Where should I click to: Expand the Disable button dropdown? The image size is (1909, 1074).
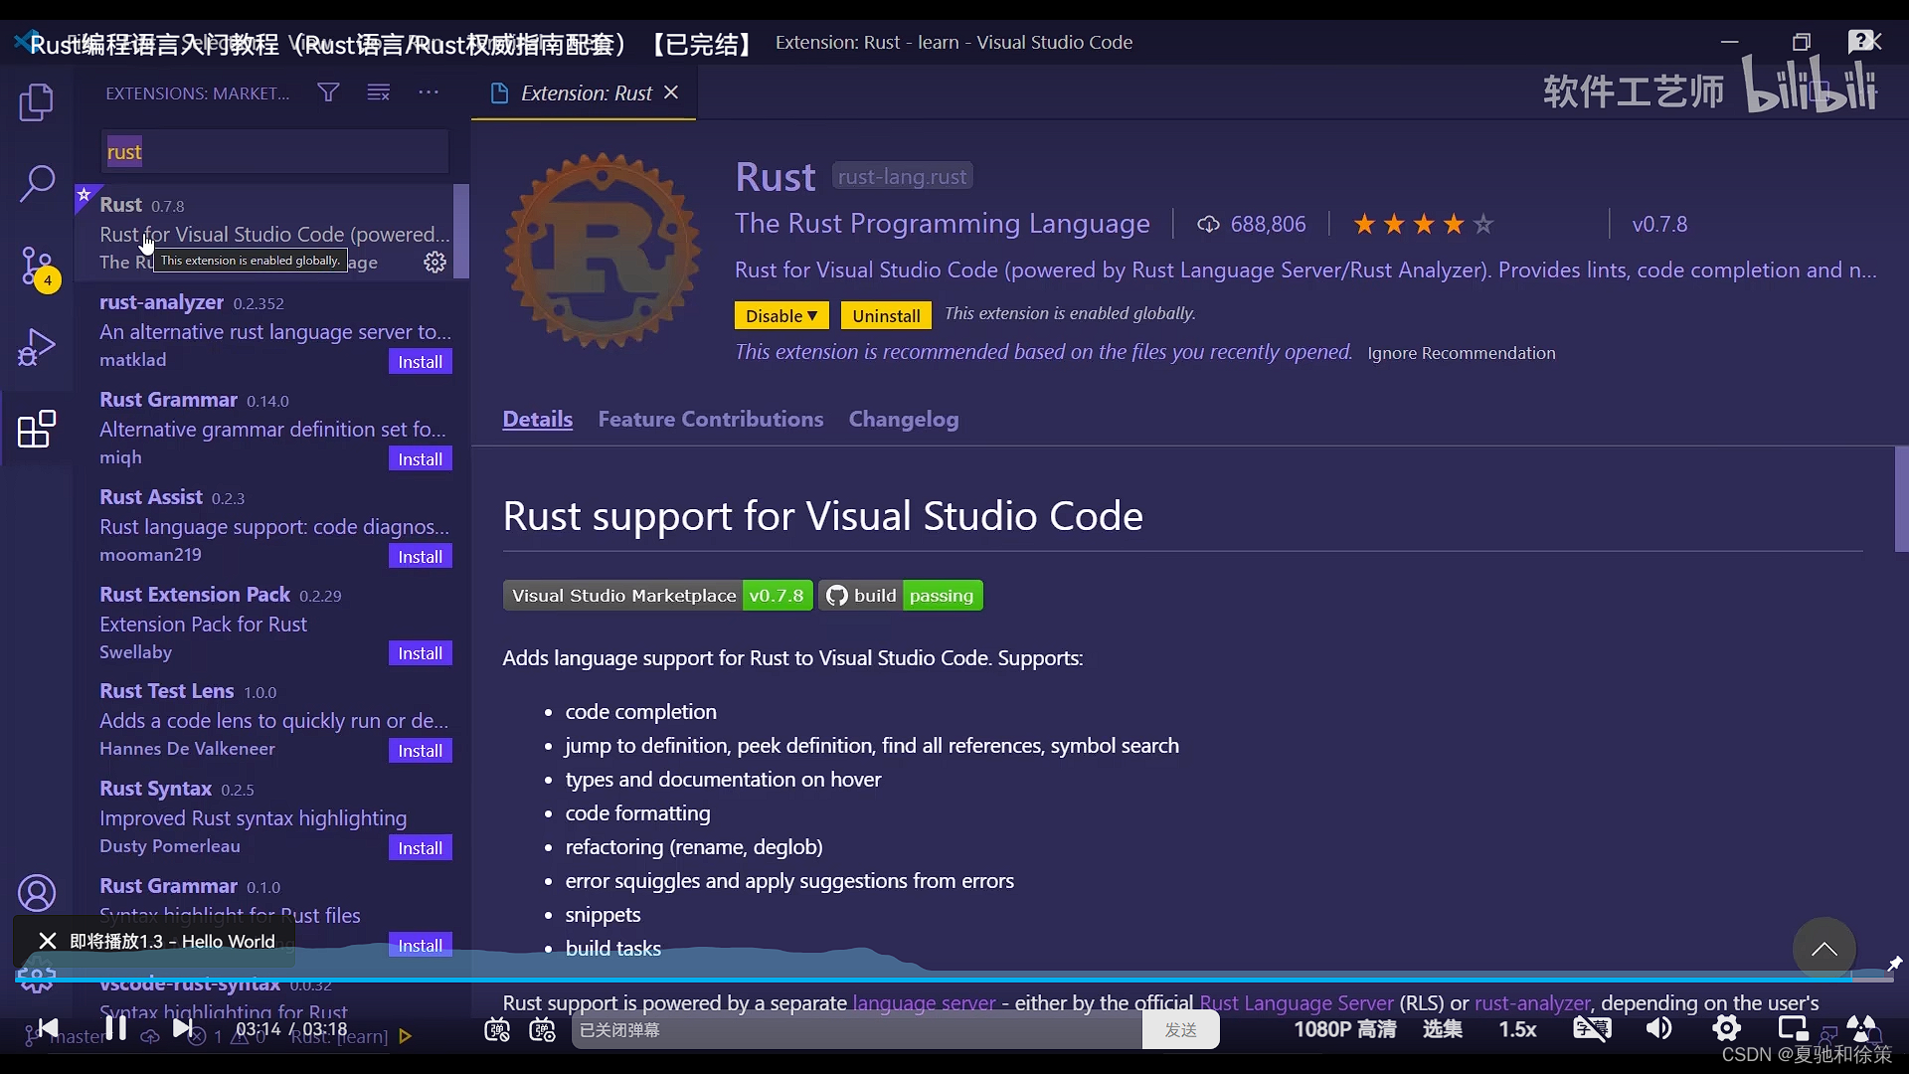(812, 315)
